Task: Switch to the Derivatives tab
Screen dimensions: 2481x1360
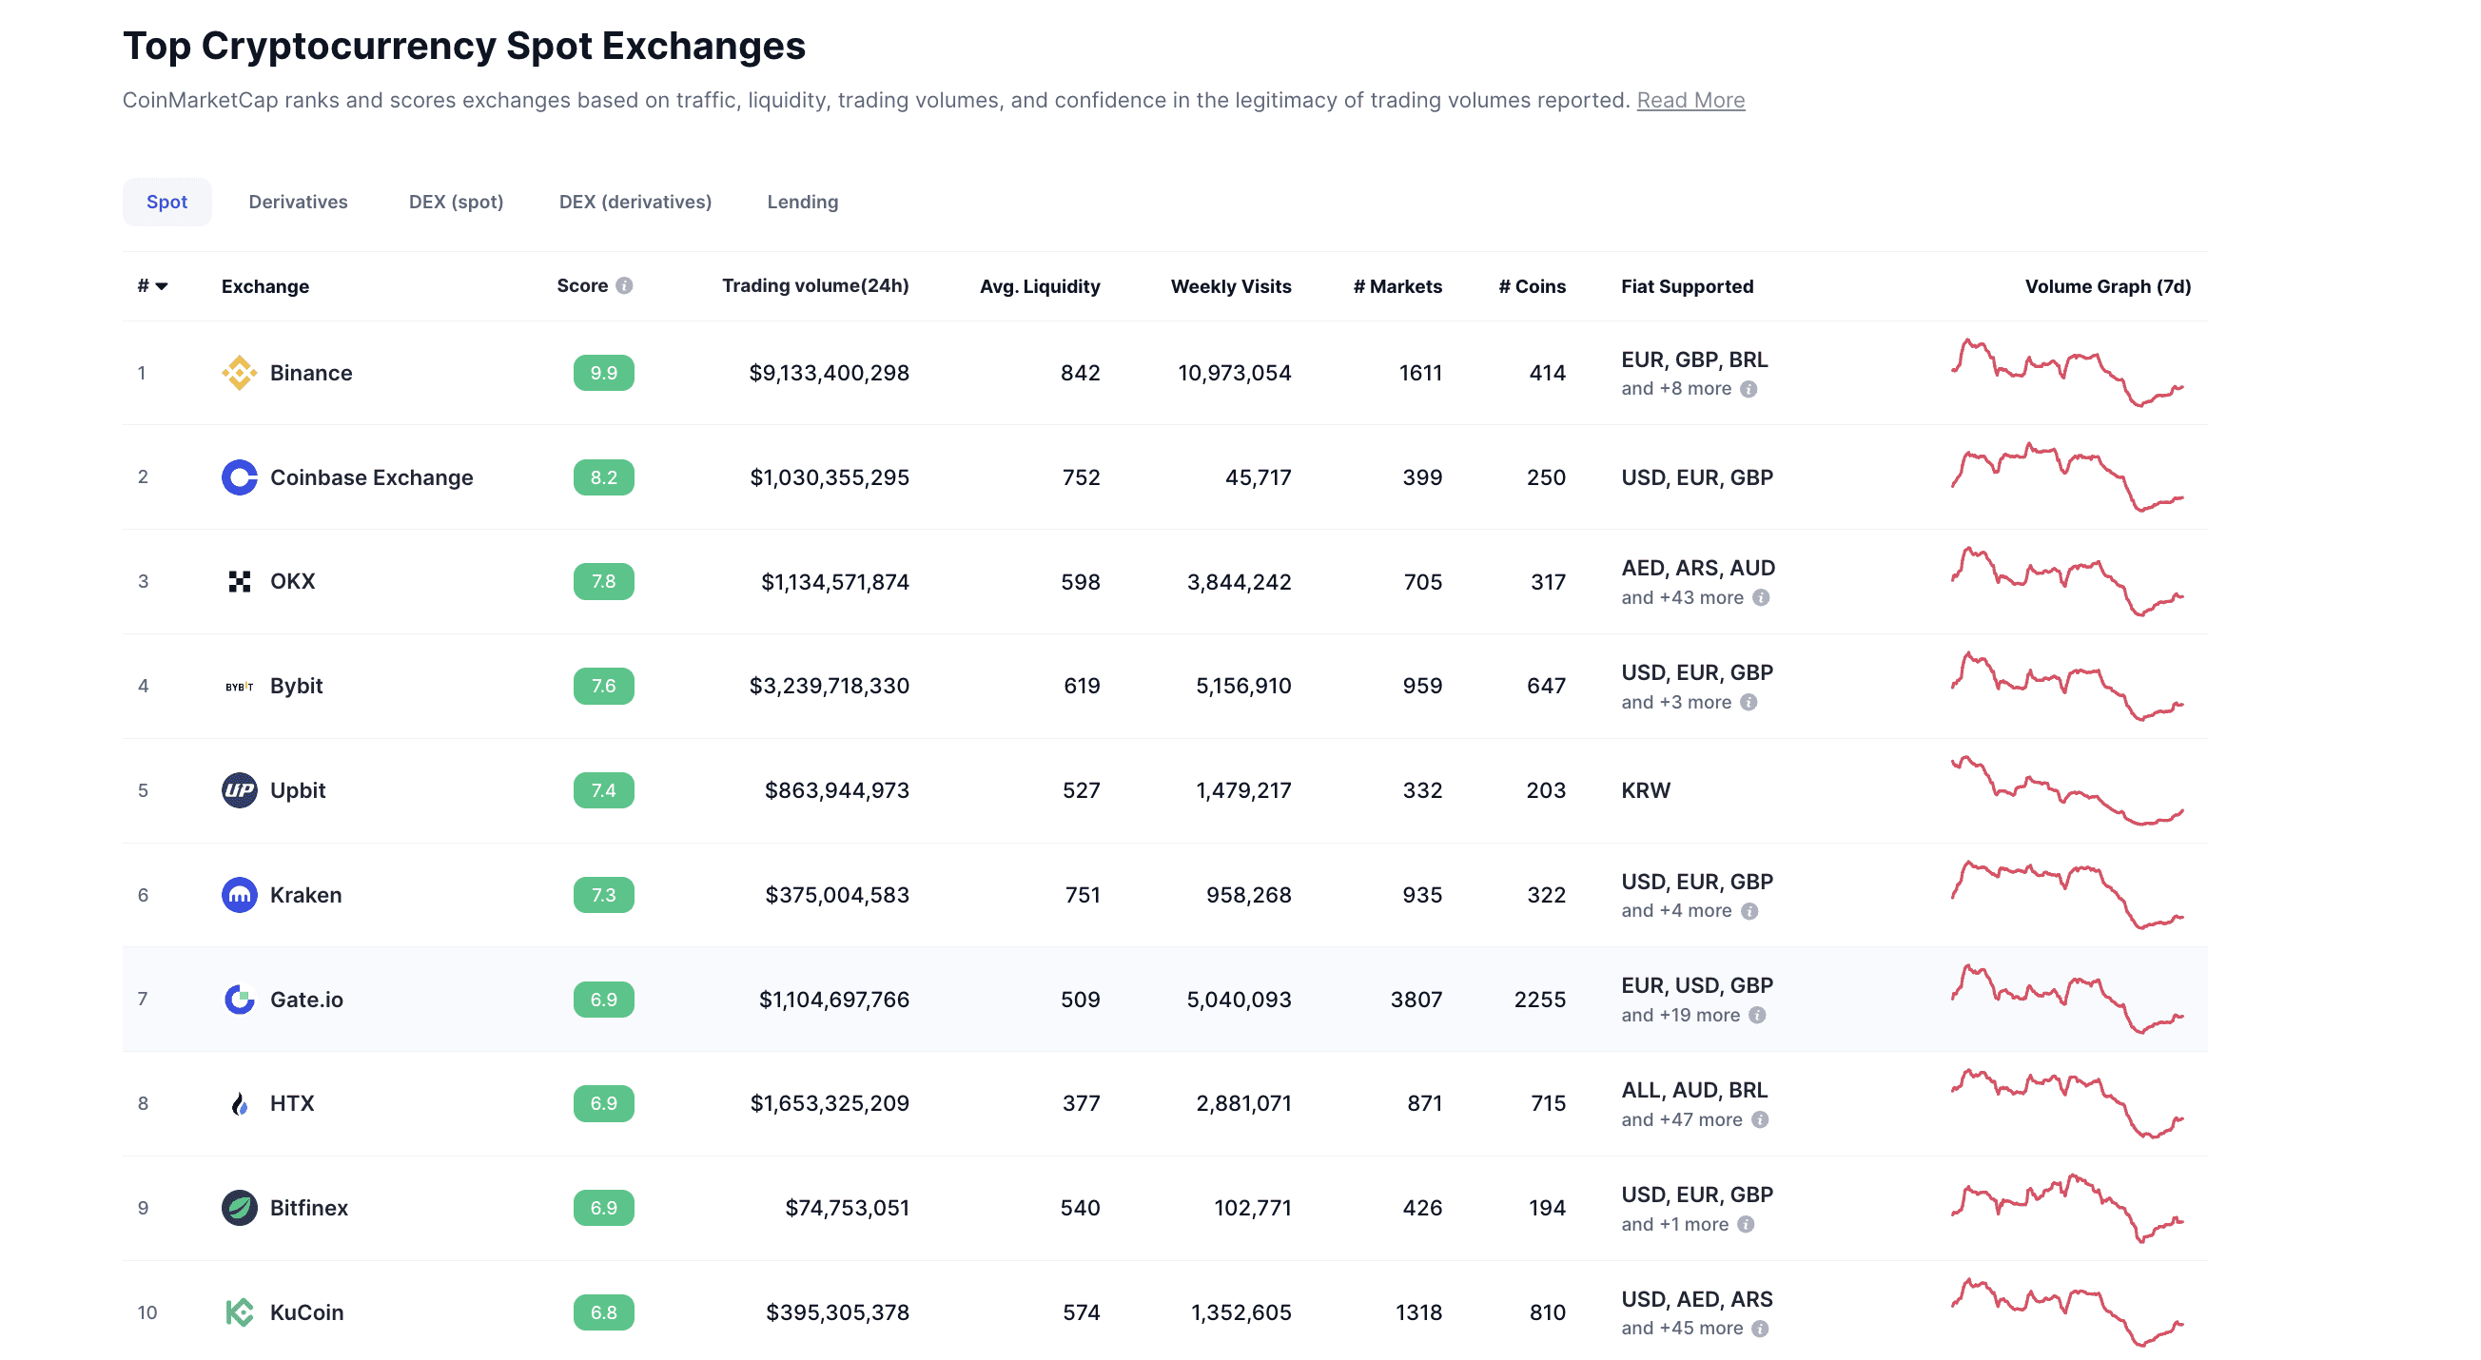Action: point(298,202)
